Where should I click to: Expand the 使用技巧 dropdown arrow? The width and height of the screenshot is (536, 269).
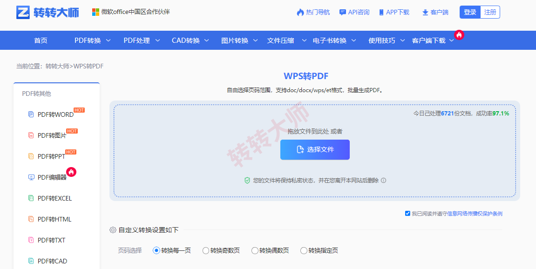(x=403, y=40)
